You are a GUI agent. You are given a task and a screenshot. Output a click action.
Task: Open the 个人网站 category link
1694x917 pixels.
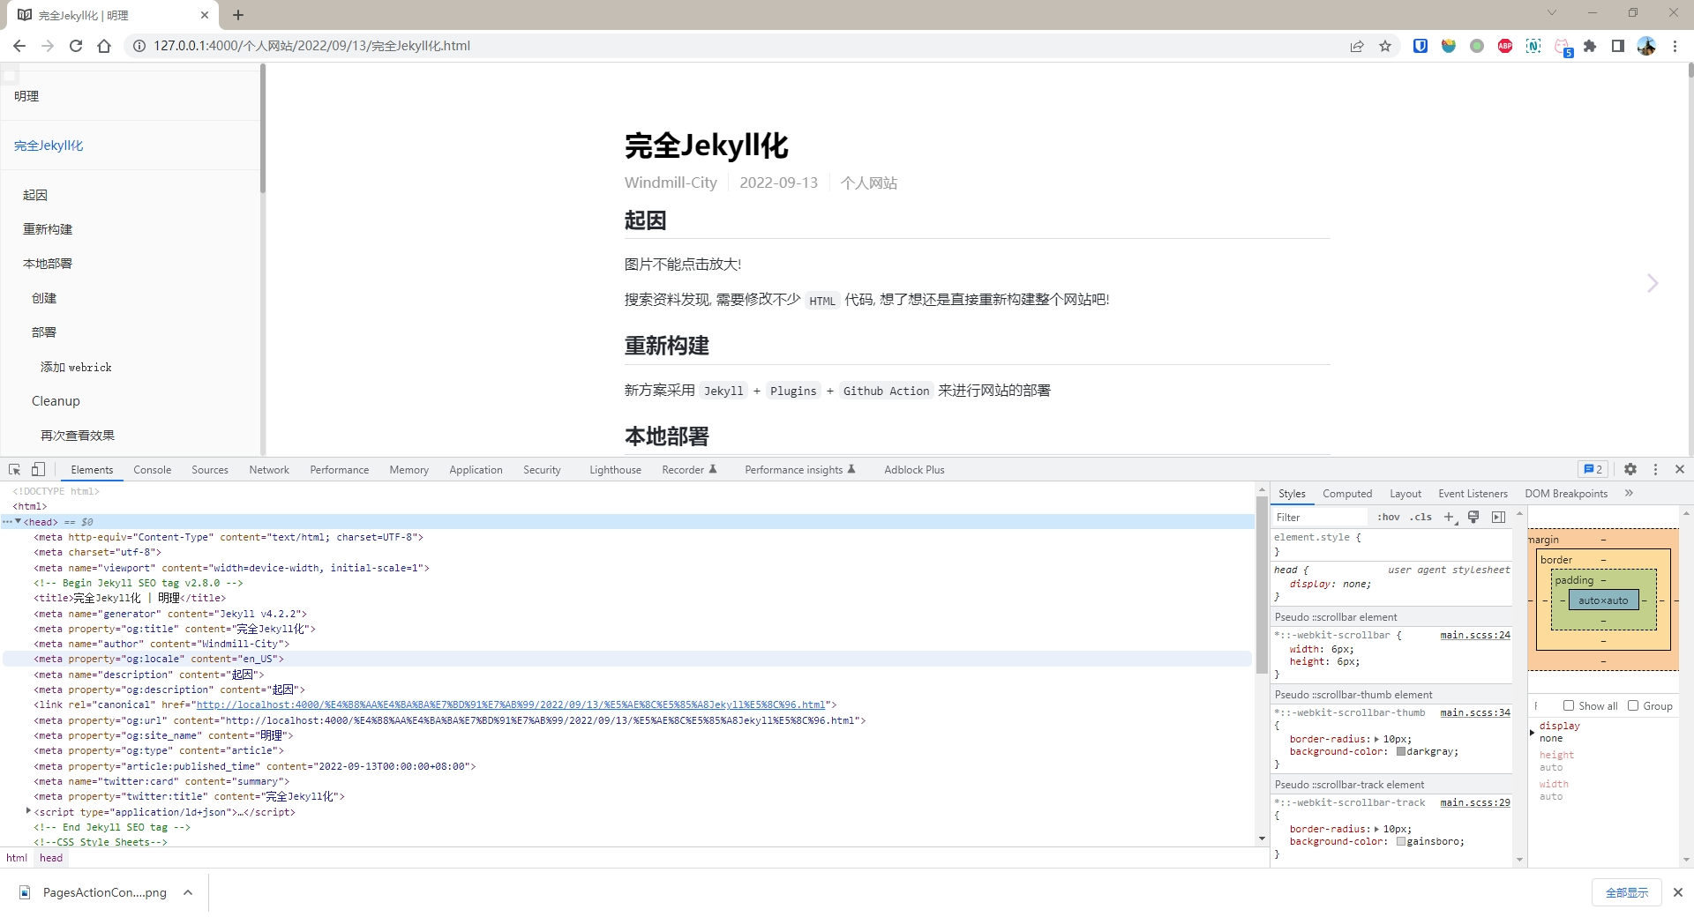pos(868,183)
